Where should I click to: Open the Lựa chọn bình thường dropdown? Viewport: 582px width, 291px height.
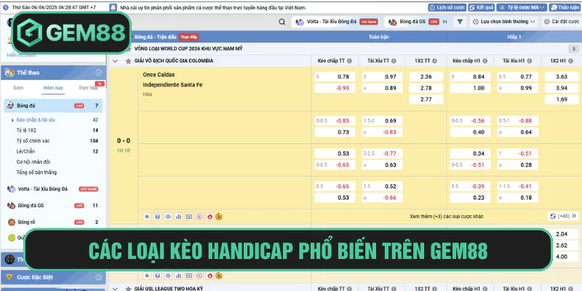click(503, 22)
